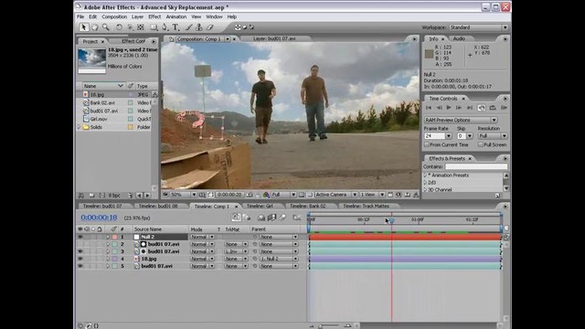Enable From Current Time checkbox

click(x=427, y=144)
